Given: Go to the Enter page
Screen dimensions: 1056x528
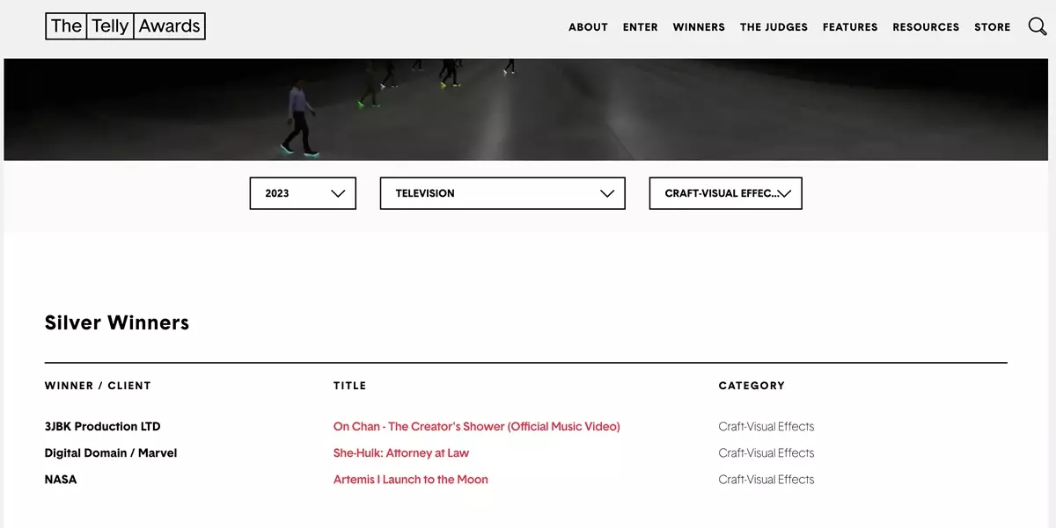Looking at the screenshot, I should [x=640, y=27].
